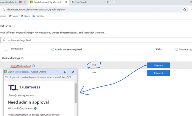Bookmark this page with the star icon
The image size is (192, 116).
[184, 10]
